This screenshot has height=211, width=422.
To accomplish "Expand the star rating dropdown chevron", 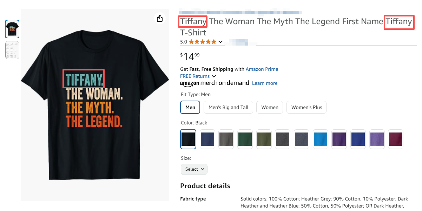I will 220,42.
